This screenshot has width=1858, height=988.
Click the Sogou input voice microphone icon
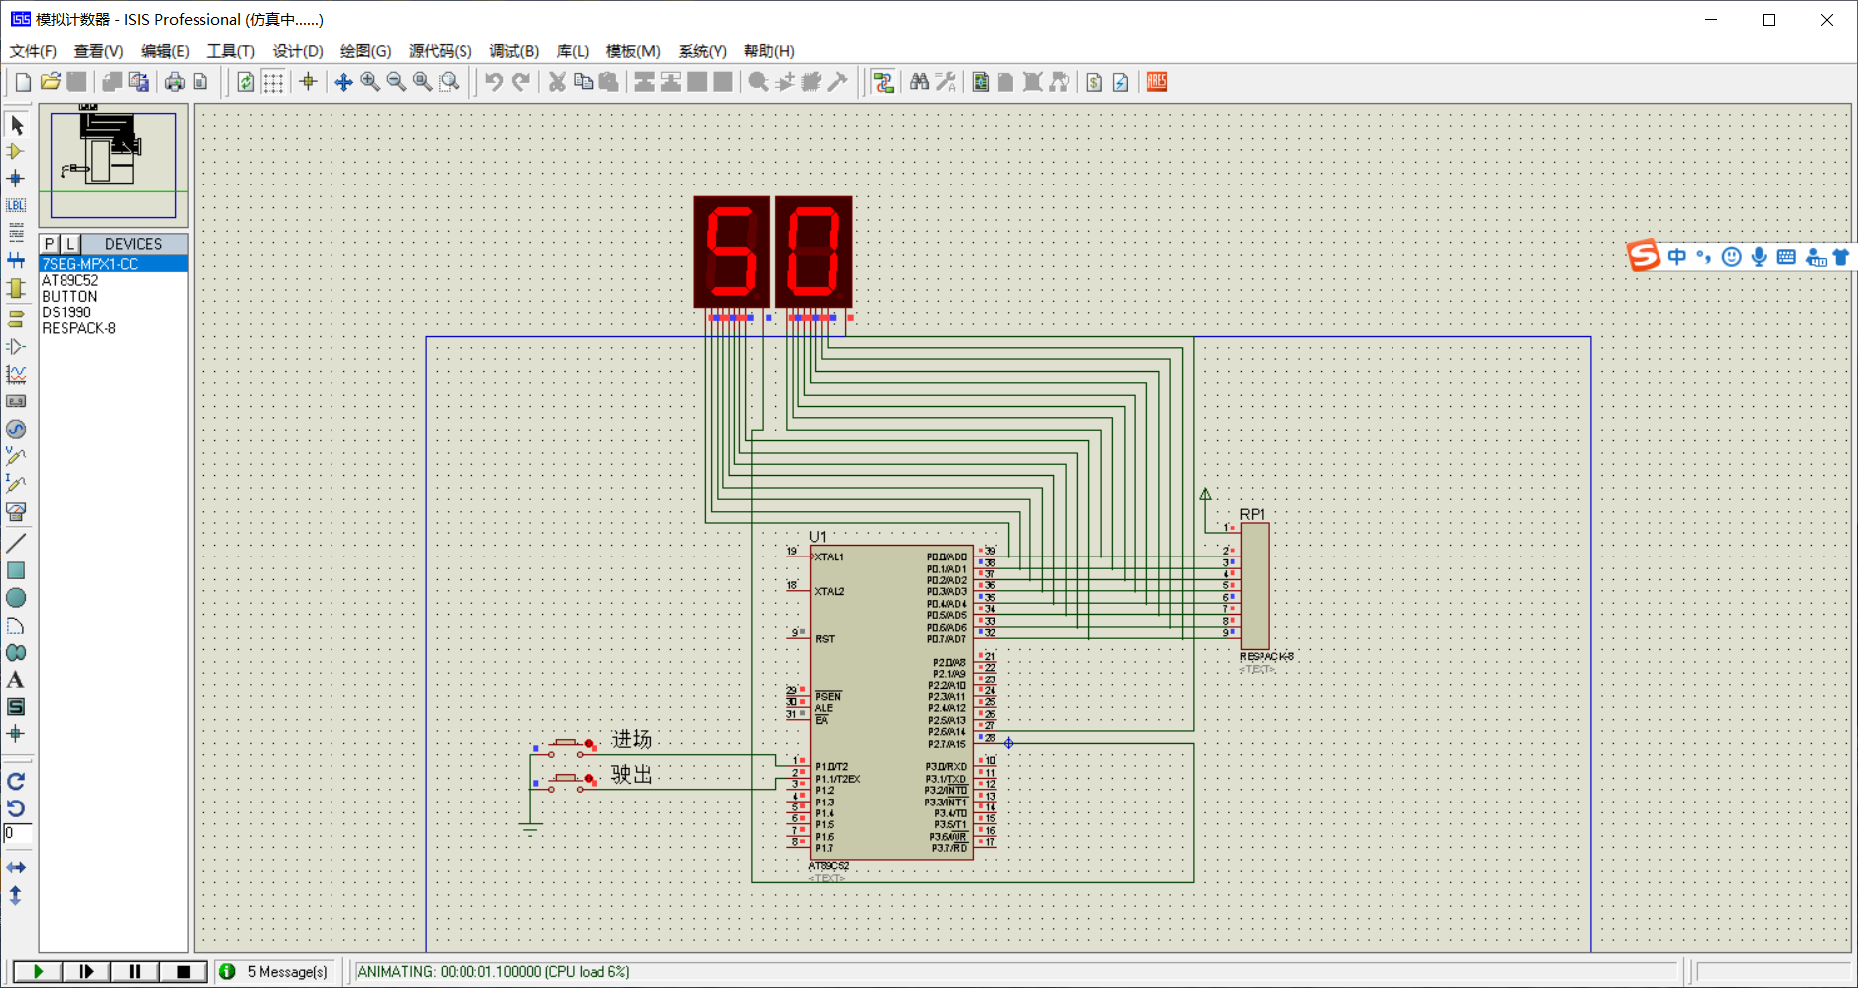pos(1759,257)
